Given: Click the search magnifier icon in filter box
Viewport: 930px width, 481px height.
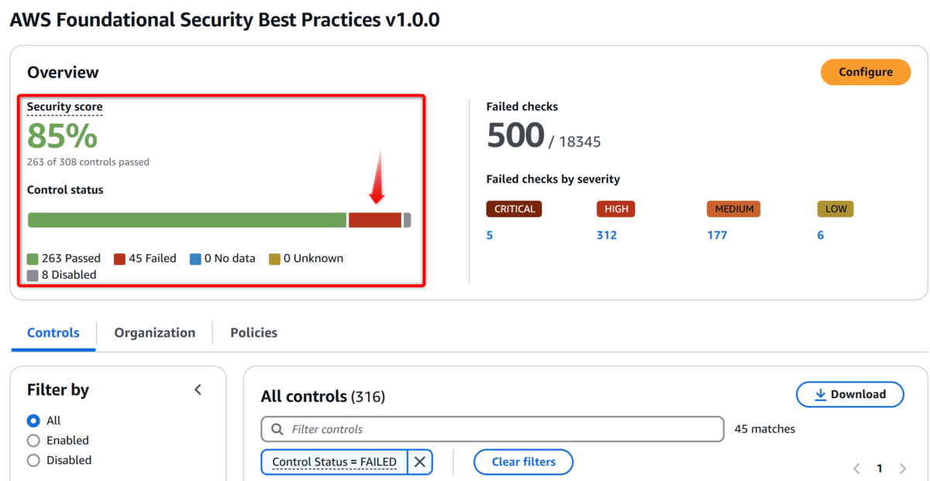Looking at the screenshot, I should click(277, 429).
